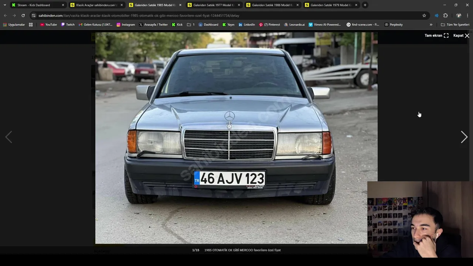Close the gallery with Kapat
This screenshot has width=473, height=266.
pyautogui.click(x=461, y=35)
